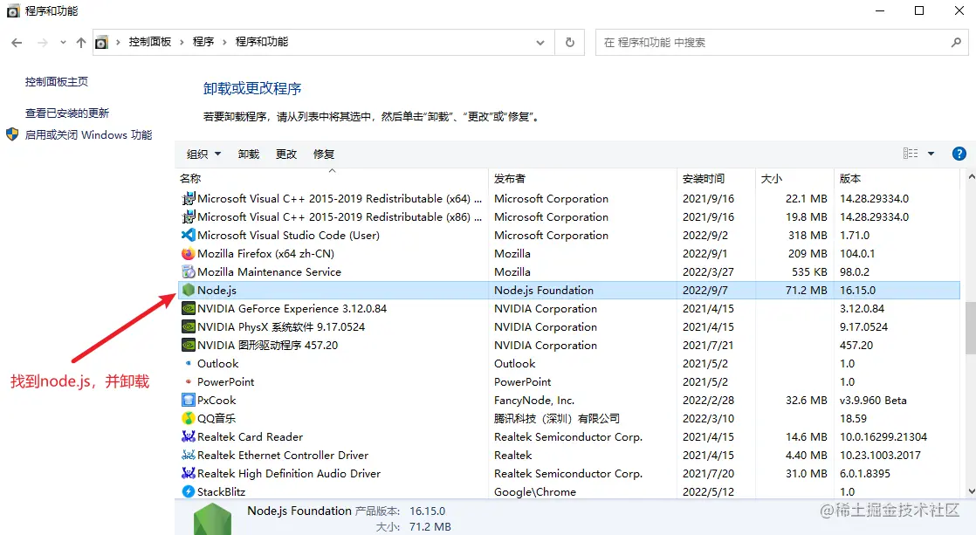
Task: Open 控制面板主页 link
Action: tap(57, 81)
